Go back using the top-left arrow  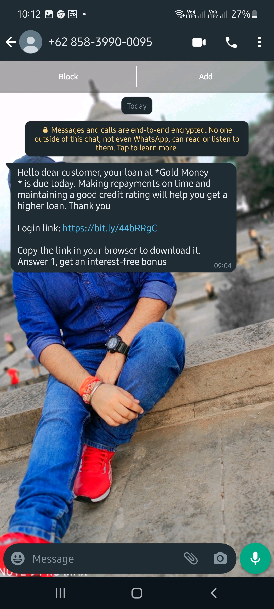[11, 42]
